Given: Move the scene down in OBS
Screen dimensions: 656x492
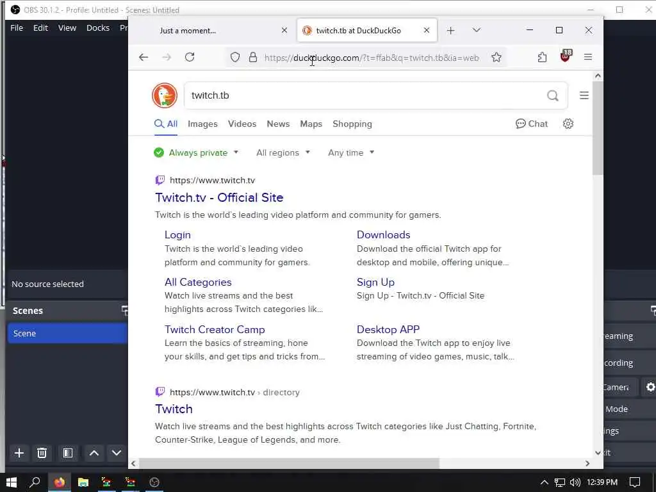Looking at the screenshot, I should click(x=117, y=453).
